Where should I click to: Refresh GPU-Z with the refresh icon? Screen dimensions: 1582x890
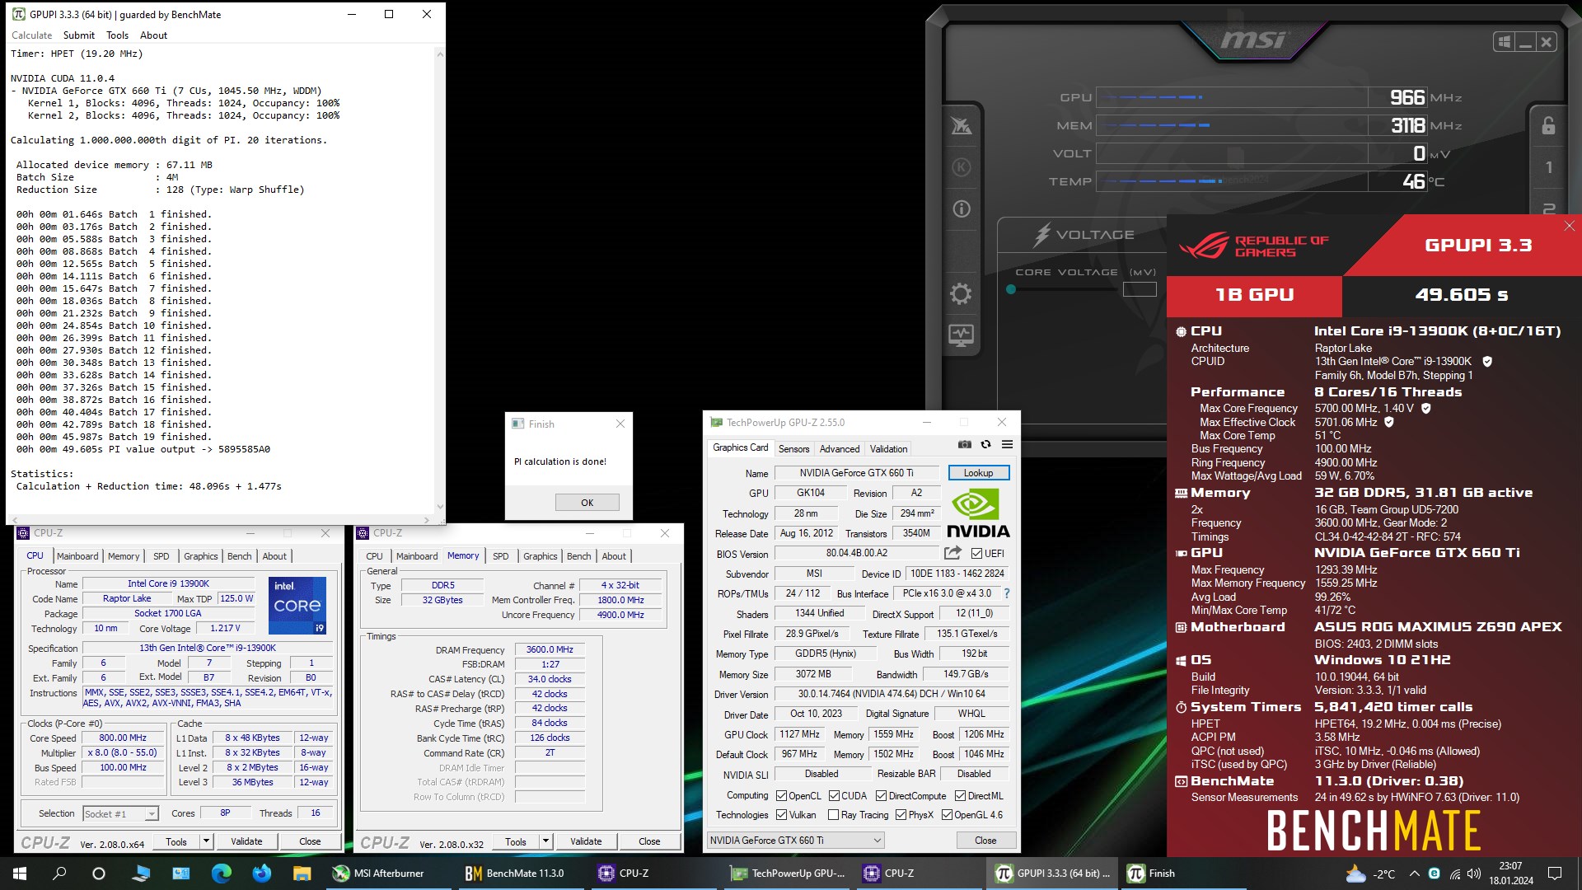[985, 444]
